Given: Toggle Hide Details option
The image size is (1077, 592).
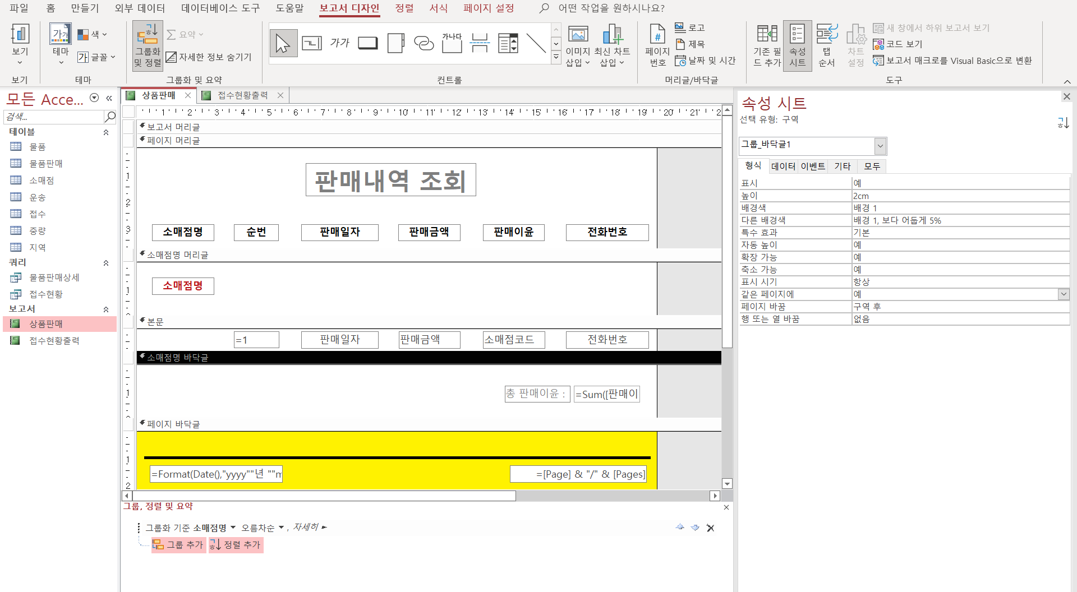Looking at the screenshot, I should tap(209, 57).
